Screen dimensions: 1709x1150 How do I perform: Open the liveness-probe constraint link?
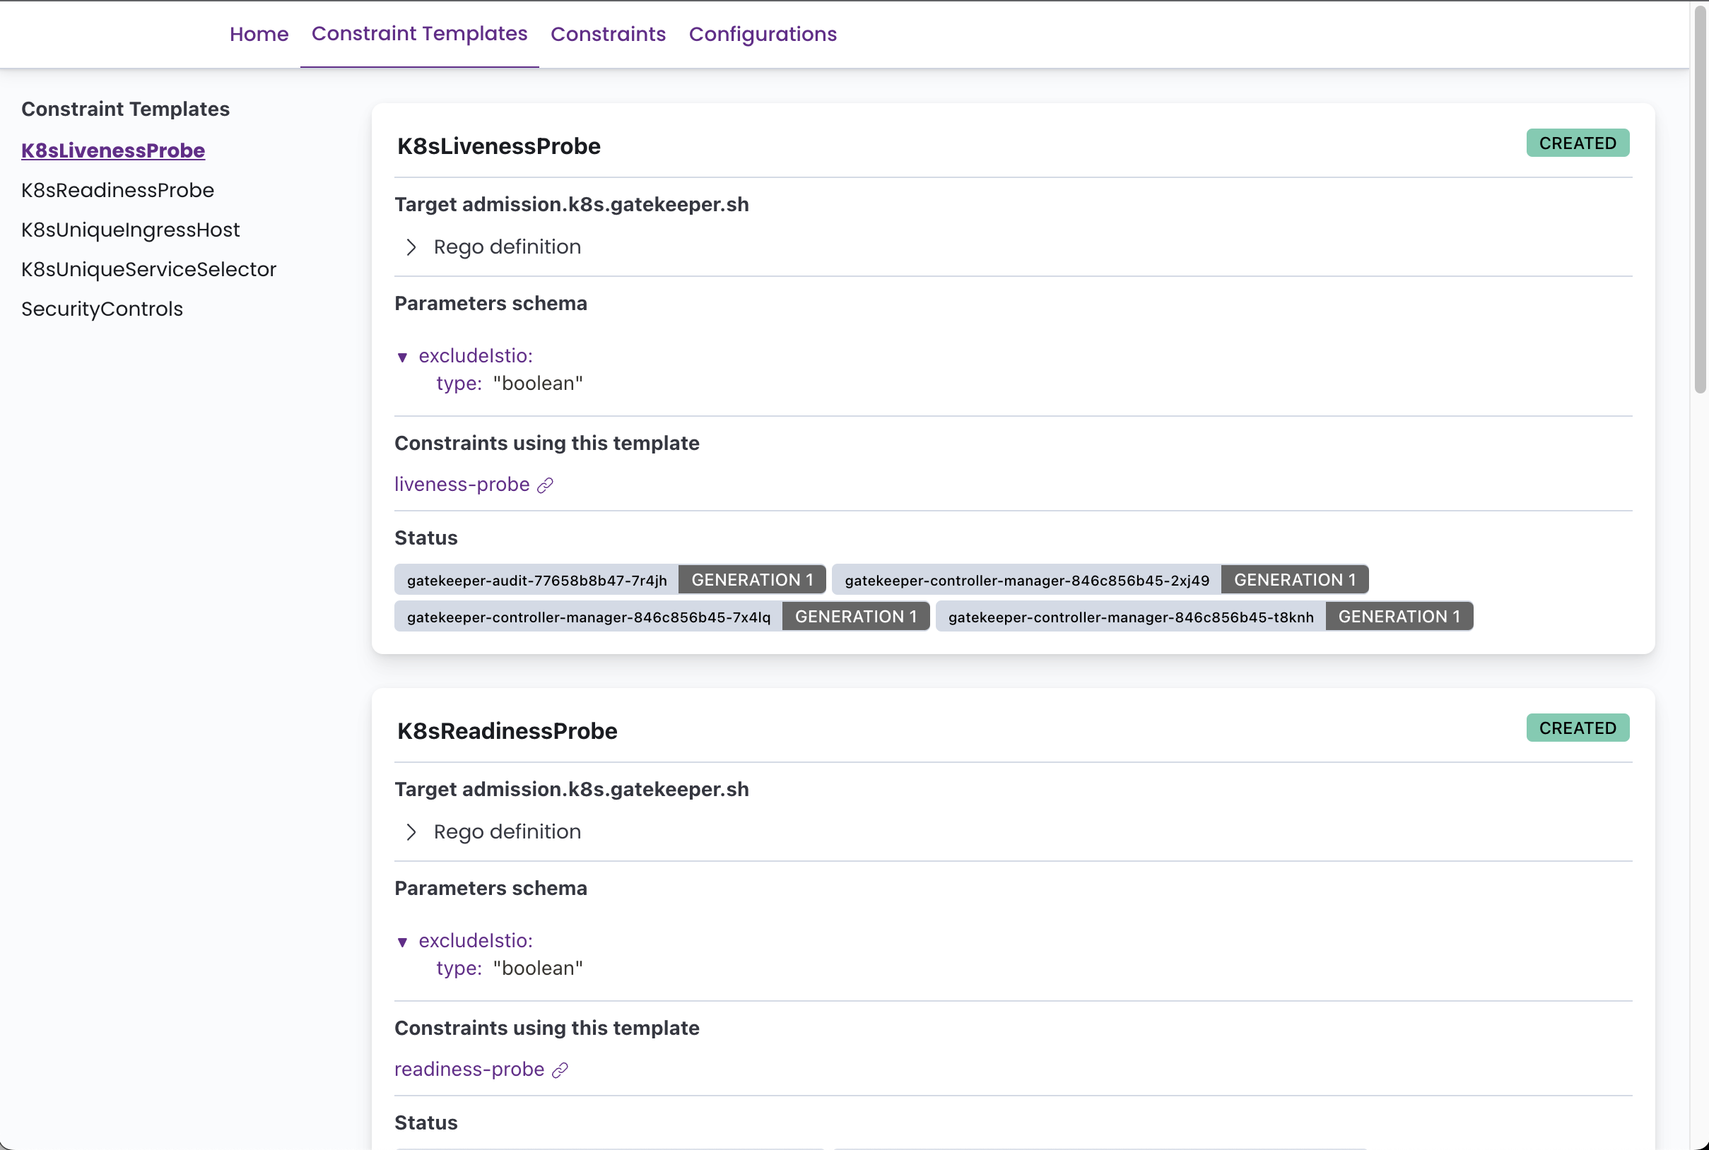[x=462, y=484]
